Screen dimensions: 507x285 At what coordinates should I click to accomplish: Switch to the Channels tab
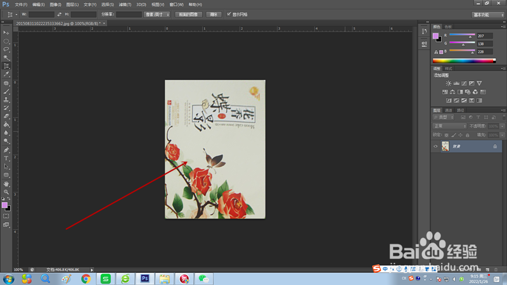pos(449,110)
